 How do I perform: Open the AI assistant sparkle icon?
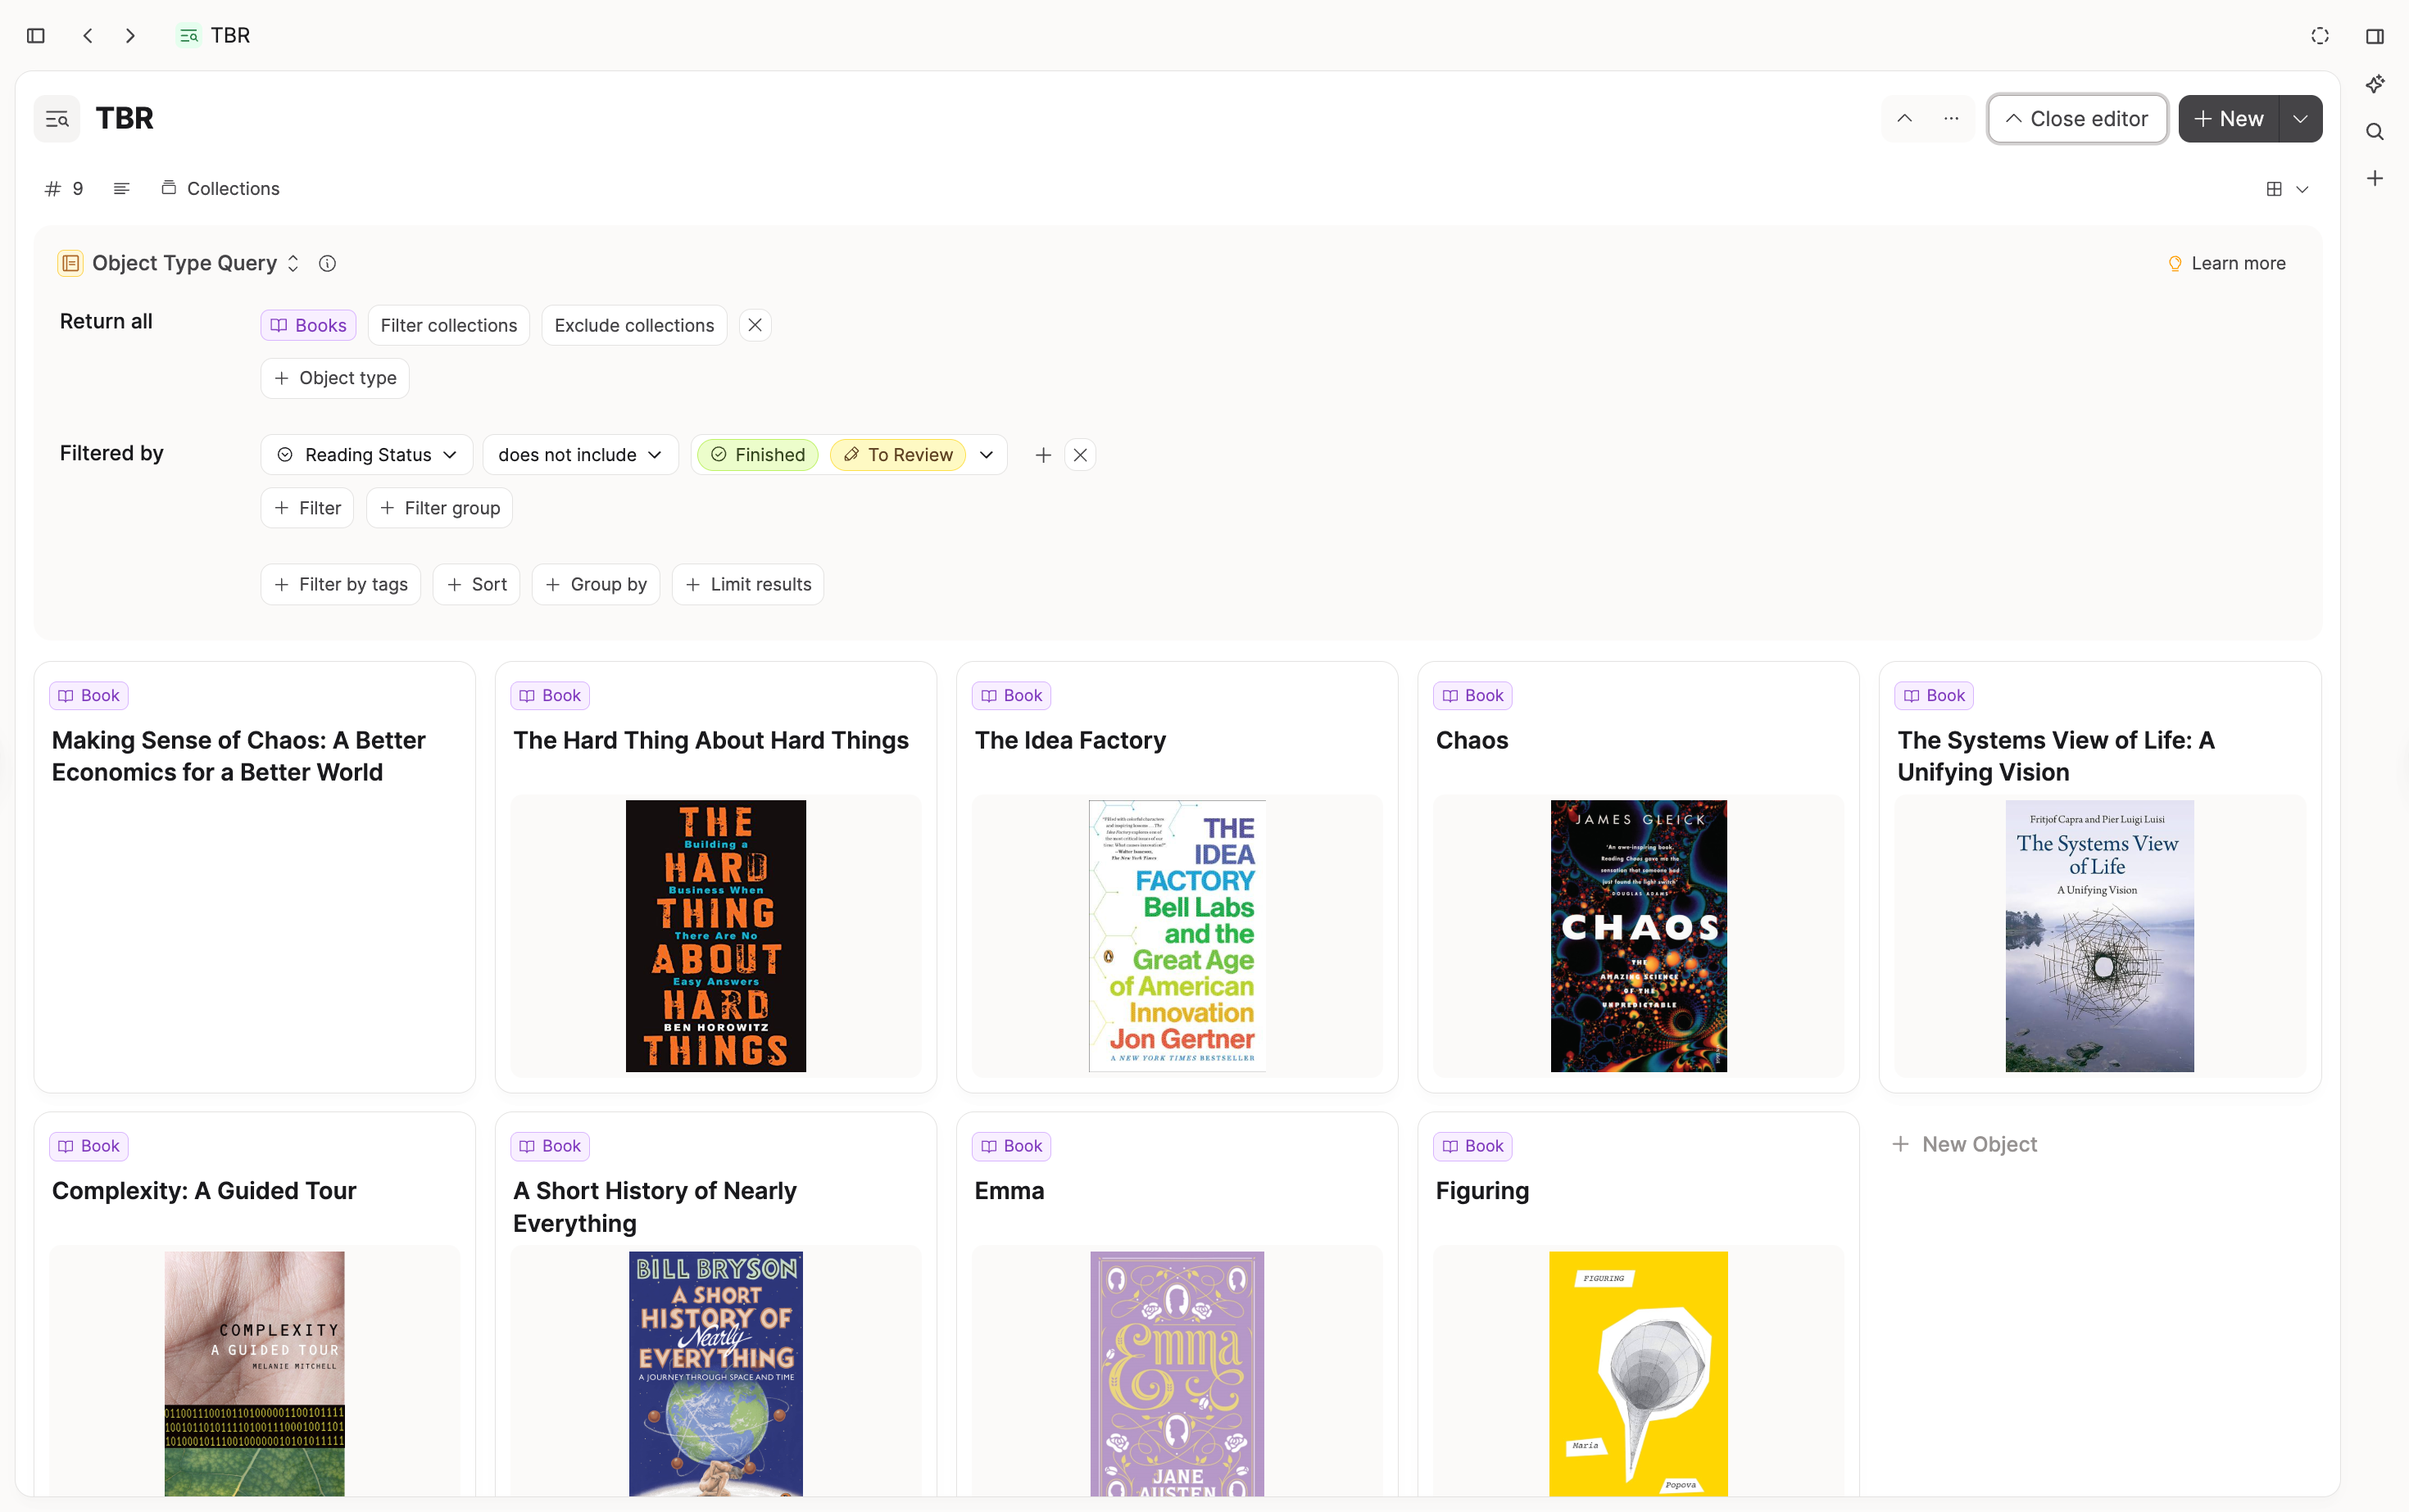[x=2374, y=84]
